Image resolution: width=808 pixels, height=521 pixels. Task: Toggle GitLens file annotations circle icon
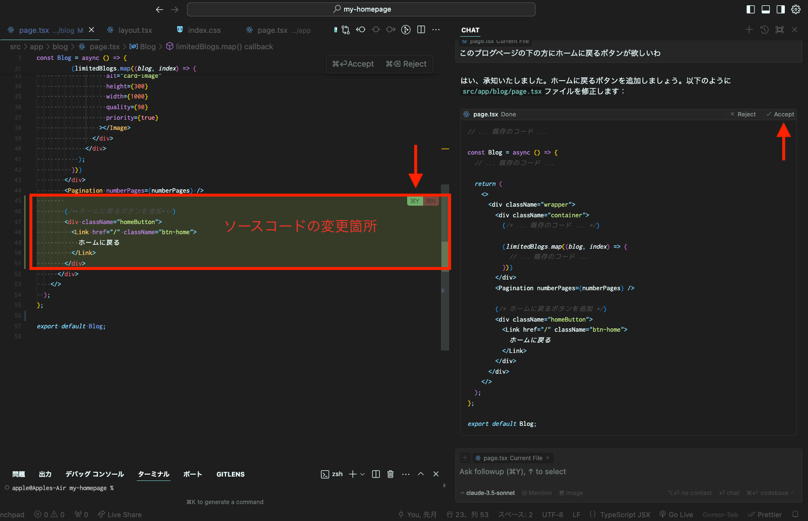click(376, 30)
